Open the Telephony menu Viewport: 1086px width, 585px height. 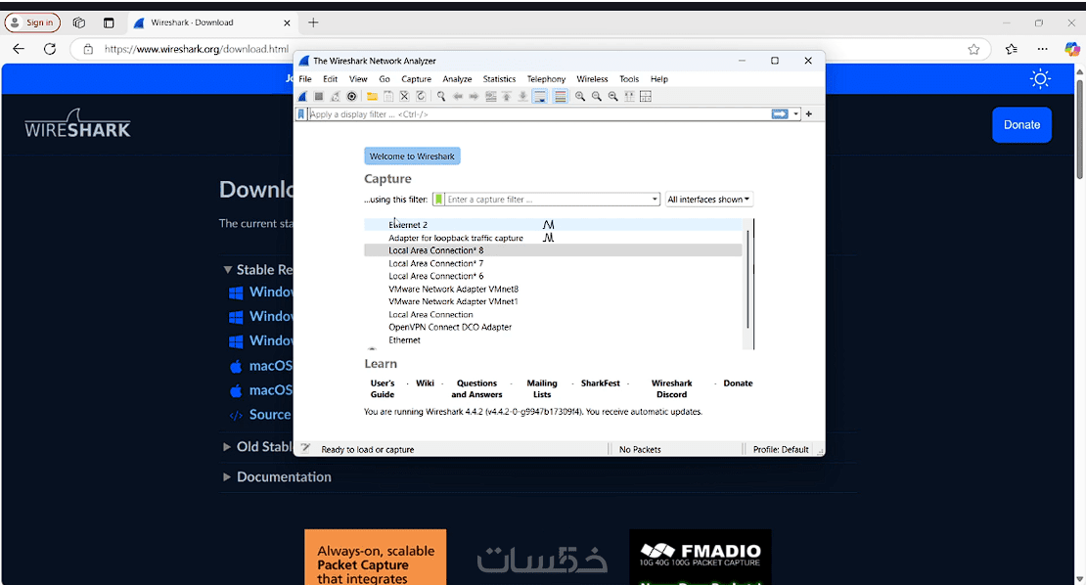[x=547, y=79]
